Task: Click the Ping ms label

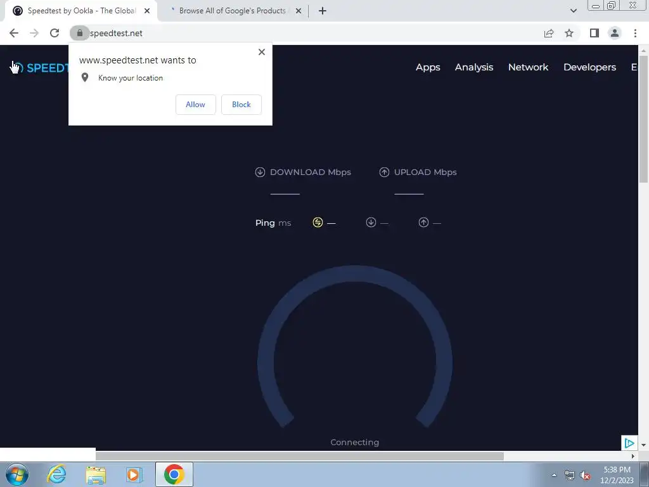Action: [273, 223]
